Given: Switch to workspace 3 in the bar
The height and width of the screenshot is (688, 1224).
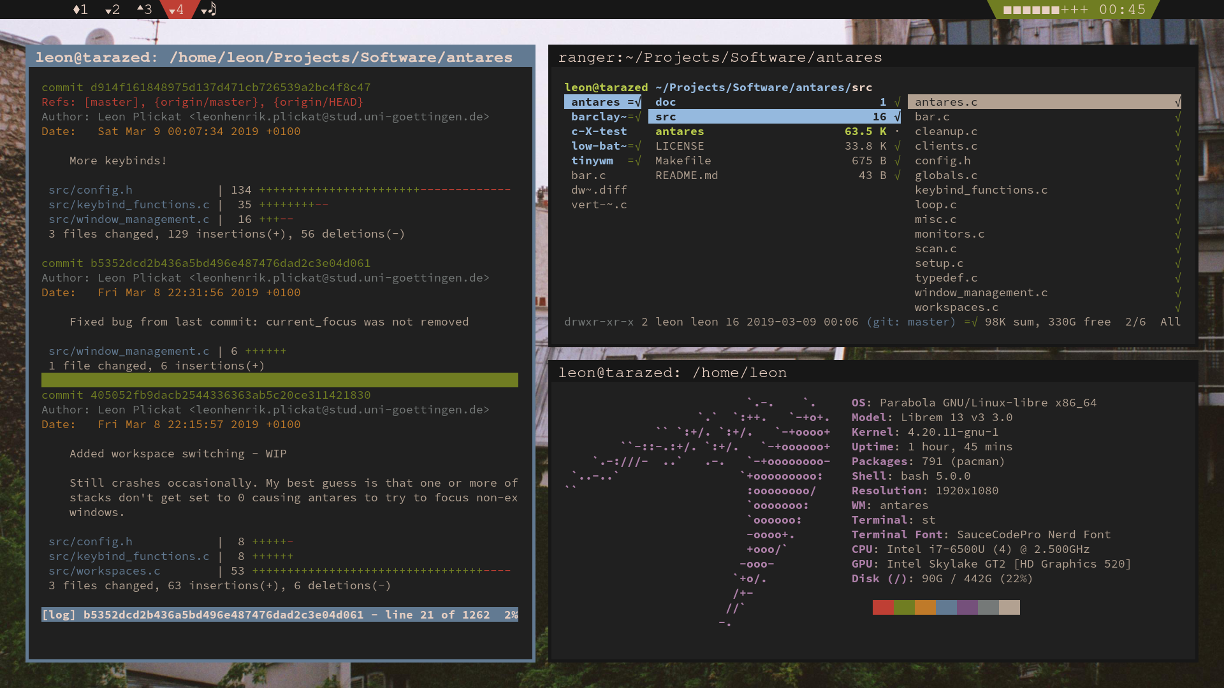Looking at the screenshot, I should coord(145,10).
